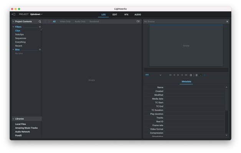
Task: Collapse the Project Contents panel
Action: pyautogui.click(x=13, y=21)
